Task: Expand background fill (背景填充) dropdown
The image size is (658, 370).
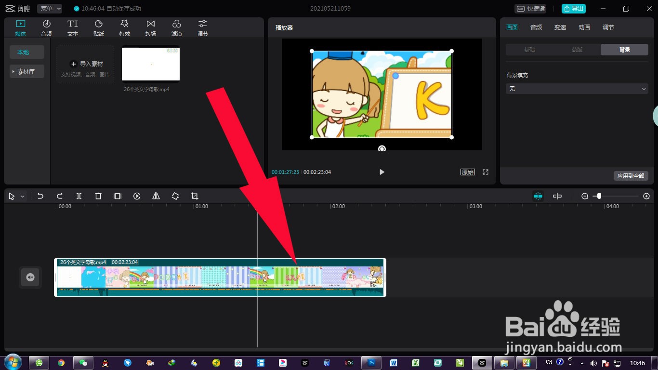Action: [x=577, y=89]
